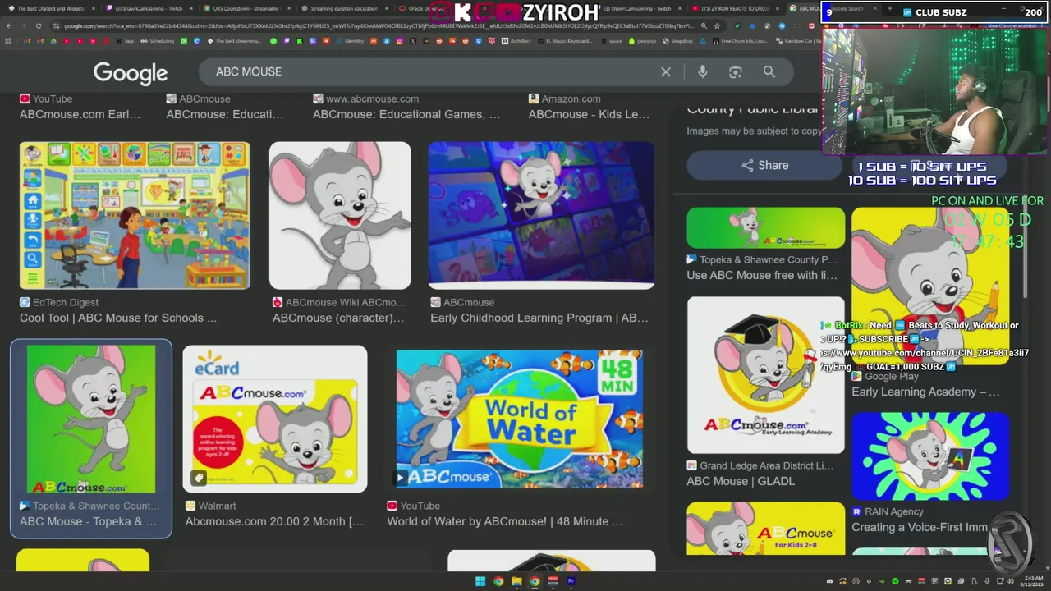
Task: Clear the search box with the X icon
Action: coord(666,72)
